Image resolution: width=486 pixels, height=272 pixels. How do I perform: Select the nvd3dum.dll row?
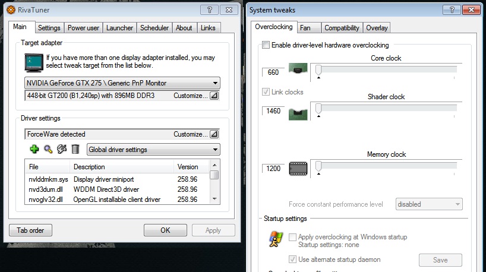click(x=117, y=189)
